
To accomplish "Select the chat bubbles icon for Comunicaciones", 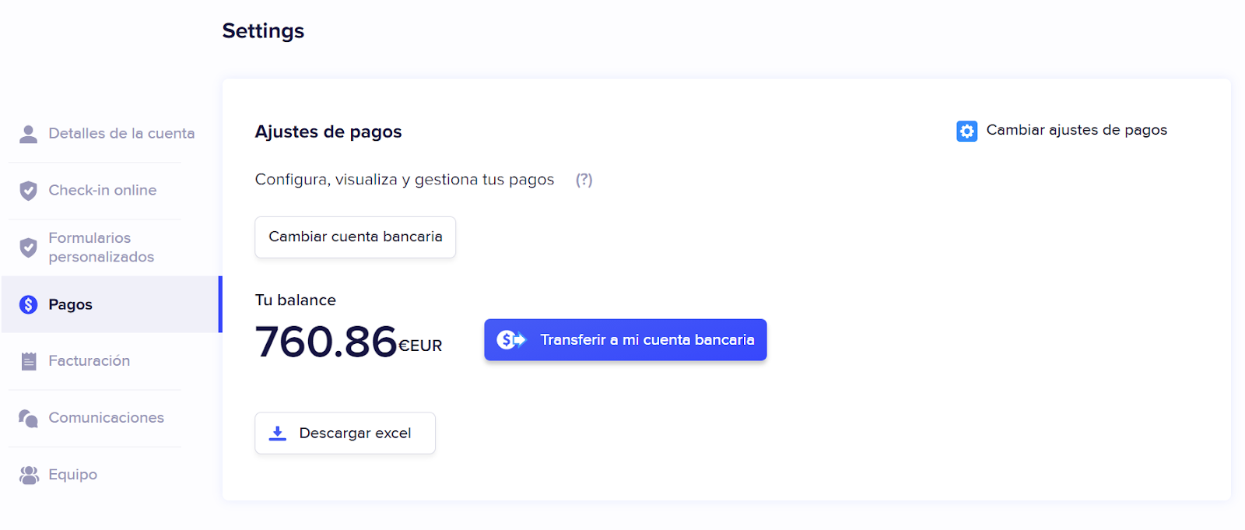I will [x=28, y=418].
